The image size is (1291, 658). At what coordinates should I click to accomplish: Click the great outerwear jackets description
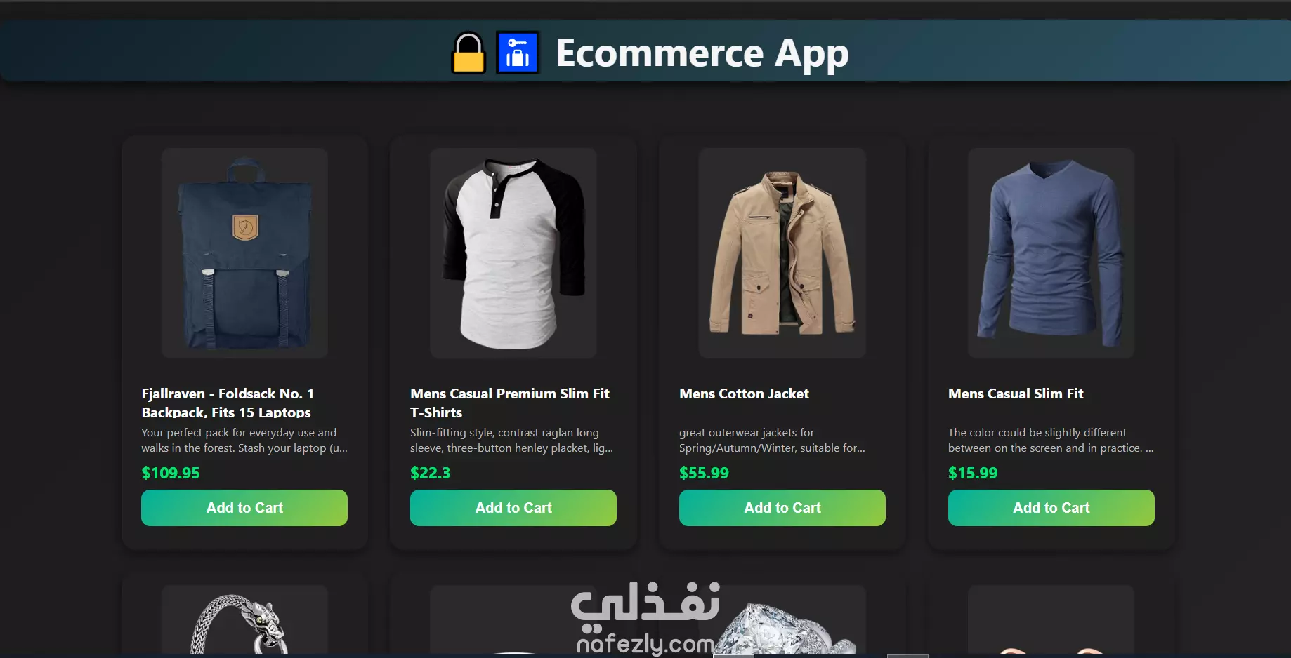(x=772, y=441)
